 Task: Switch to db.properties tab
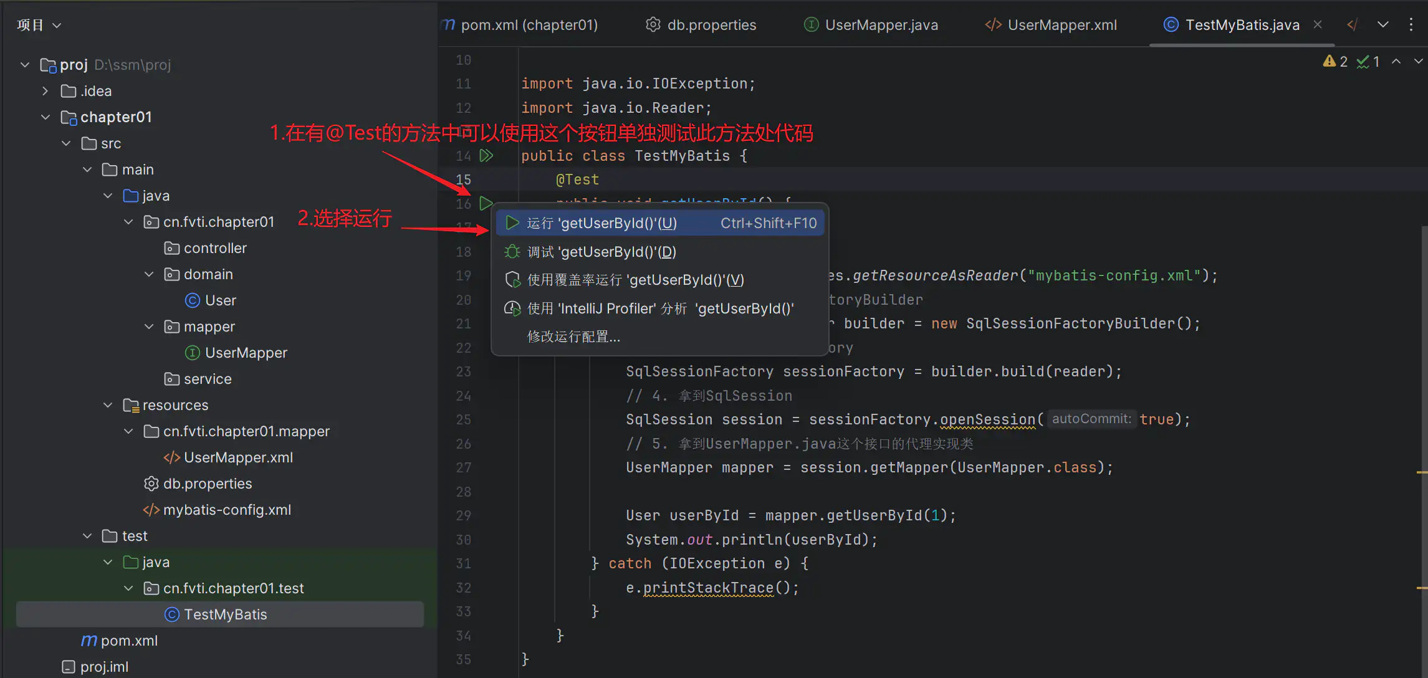coord(701,25)
